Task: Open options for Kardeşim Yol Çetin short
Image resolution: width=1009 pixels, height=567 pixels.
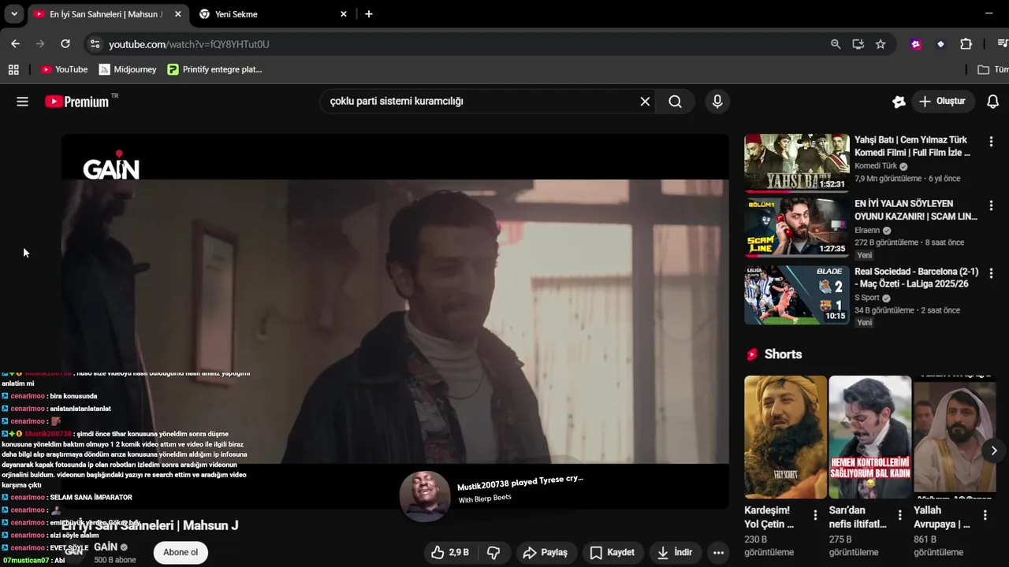Action: coord(816,515)
